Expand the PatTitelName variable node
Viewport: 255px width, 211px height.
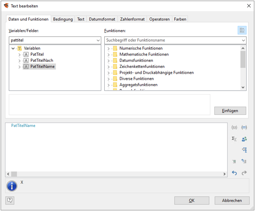tap(20, 67)
